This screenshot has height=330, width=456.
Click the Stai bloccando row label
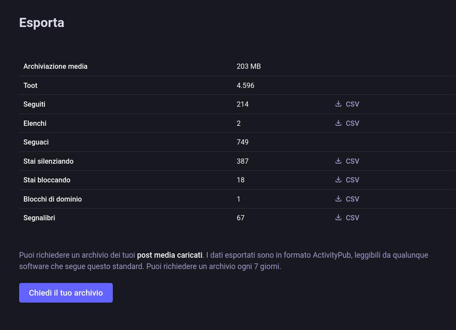point(47,180)
